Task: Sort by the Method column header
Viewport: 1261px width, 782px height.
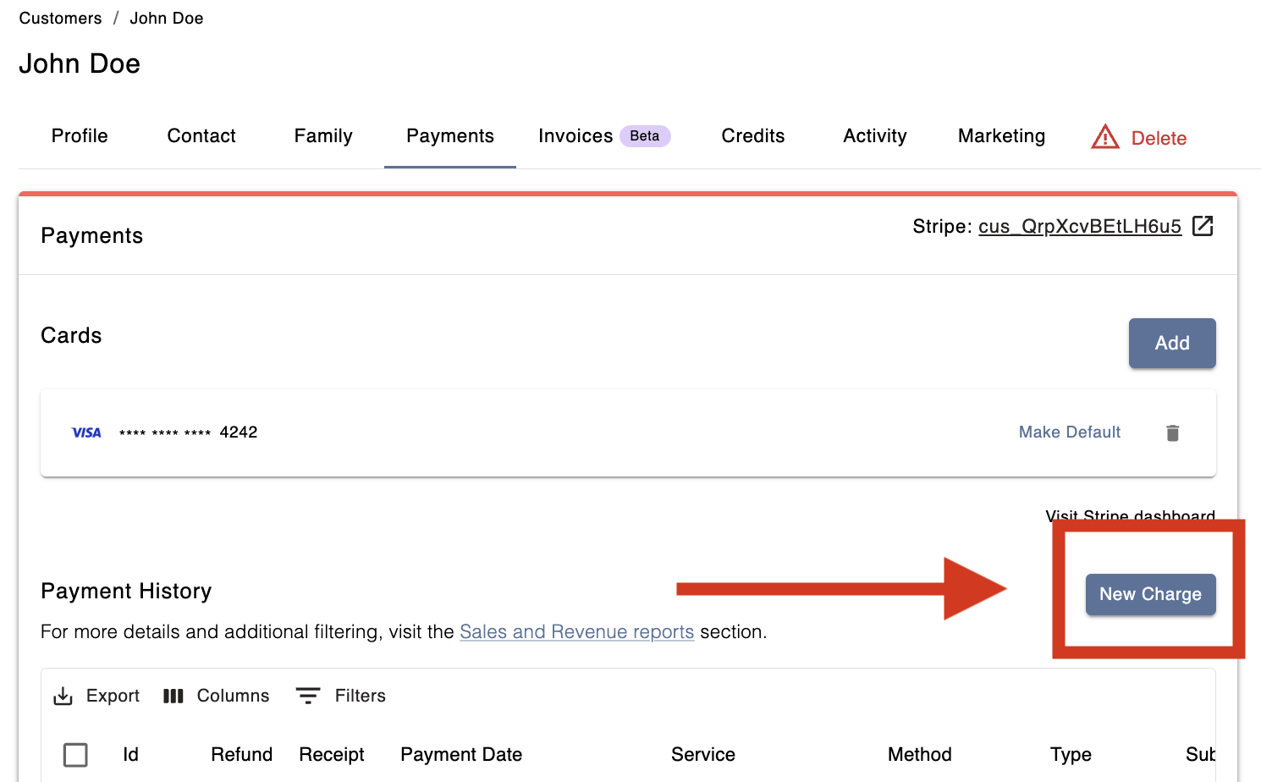Action: 920,754
